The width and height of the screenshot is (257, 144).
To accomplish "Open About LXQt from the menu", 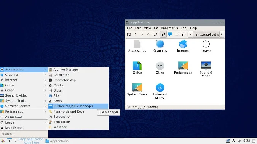I will click(x=24, y=117).
